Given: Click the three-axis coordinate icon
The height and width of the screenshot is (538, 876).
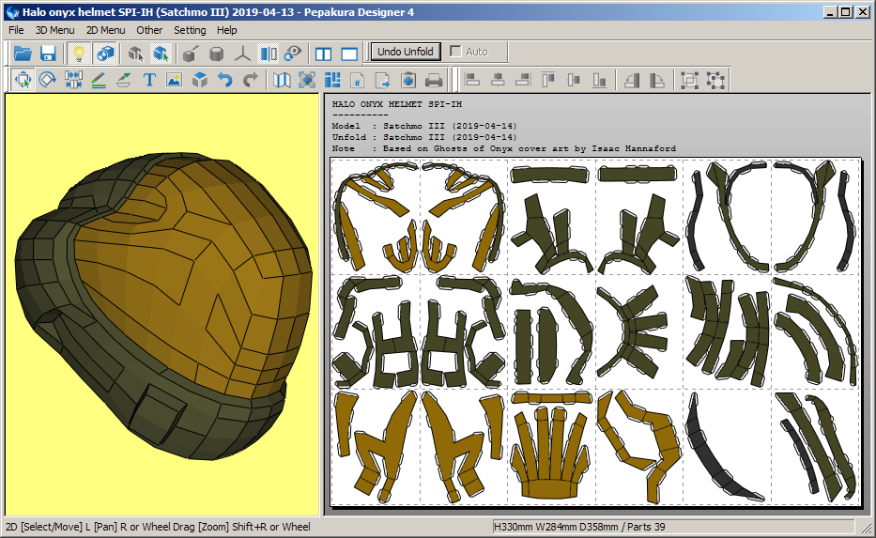Looking at the screenshot, I should click(x=242, y=54).
